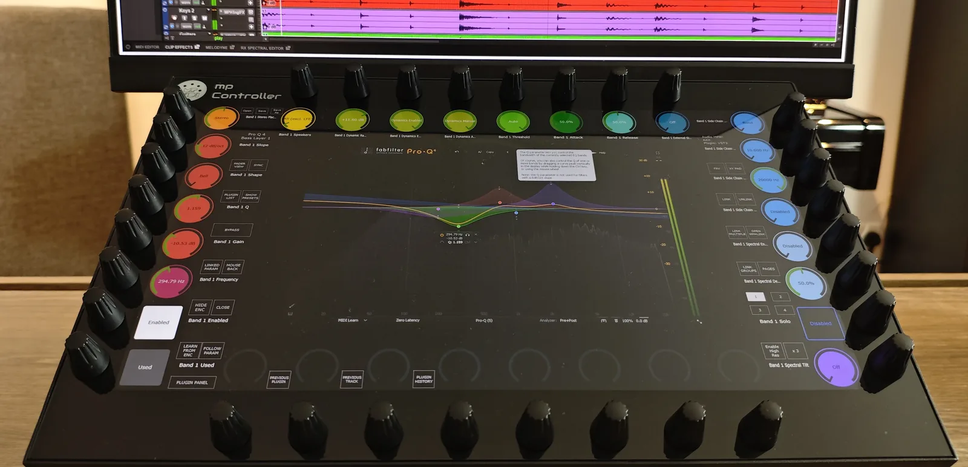Tap the MOUSE BACK button
The image size is (968, 467).
click(234, 267)
